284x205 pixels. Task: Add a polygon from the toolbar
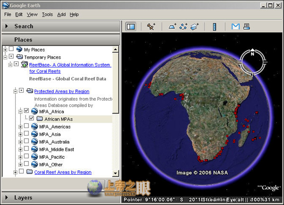tap(172, 26)
